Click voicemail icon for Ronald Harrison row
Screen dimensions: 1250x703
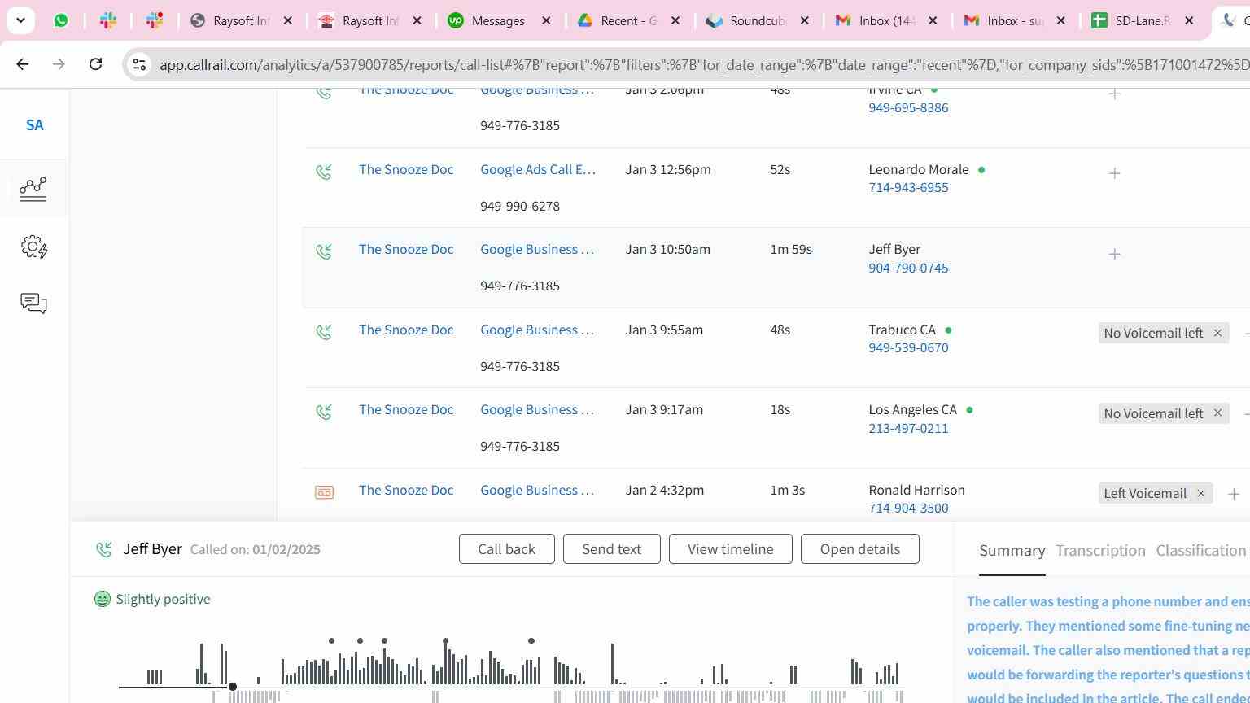pyautogui.click(x=324, y=492)
